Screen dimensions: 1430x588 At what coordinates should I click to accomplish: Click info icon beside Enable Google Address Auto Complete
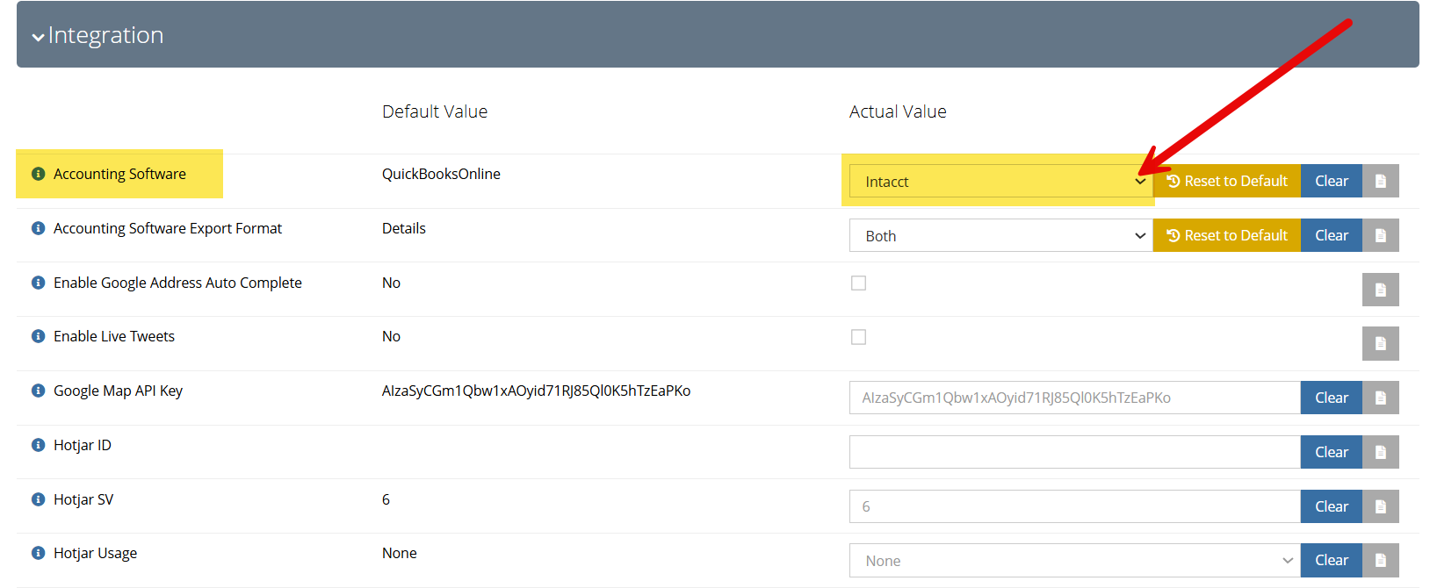coord(38,283)
